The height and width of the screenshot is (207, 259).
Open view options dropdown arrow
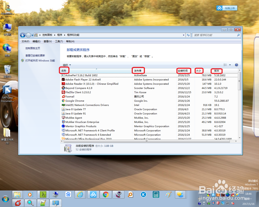click(230, 65)
